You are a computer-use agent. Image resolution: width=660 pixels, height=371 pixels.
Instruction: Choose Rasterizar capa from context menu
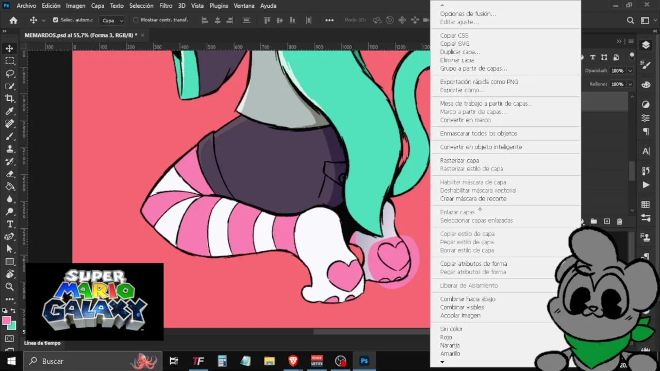coord(459,160)
